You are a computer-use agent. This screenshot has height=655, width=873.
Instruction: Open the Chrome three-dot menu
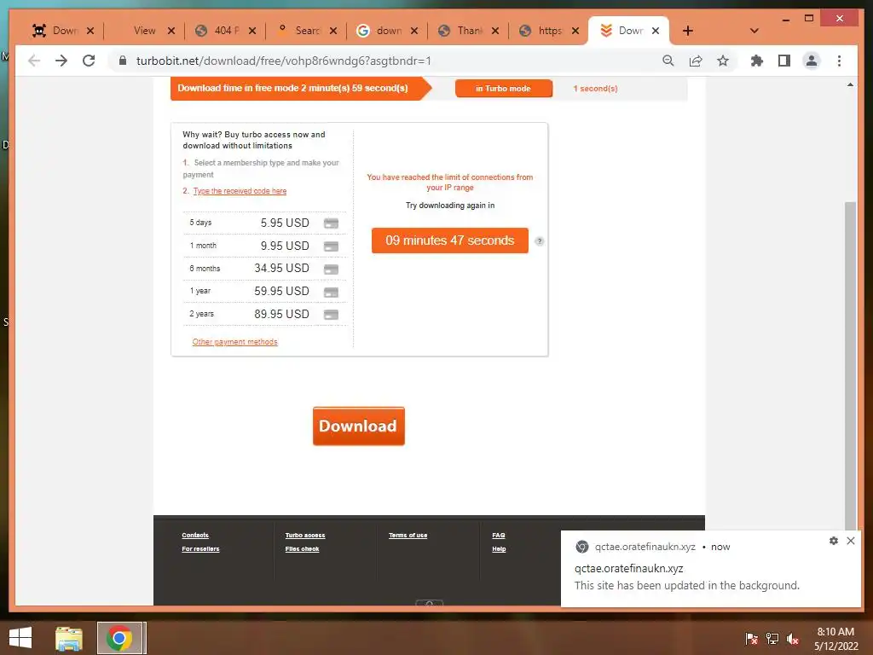pyautogui.click(x=839, y=61)
